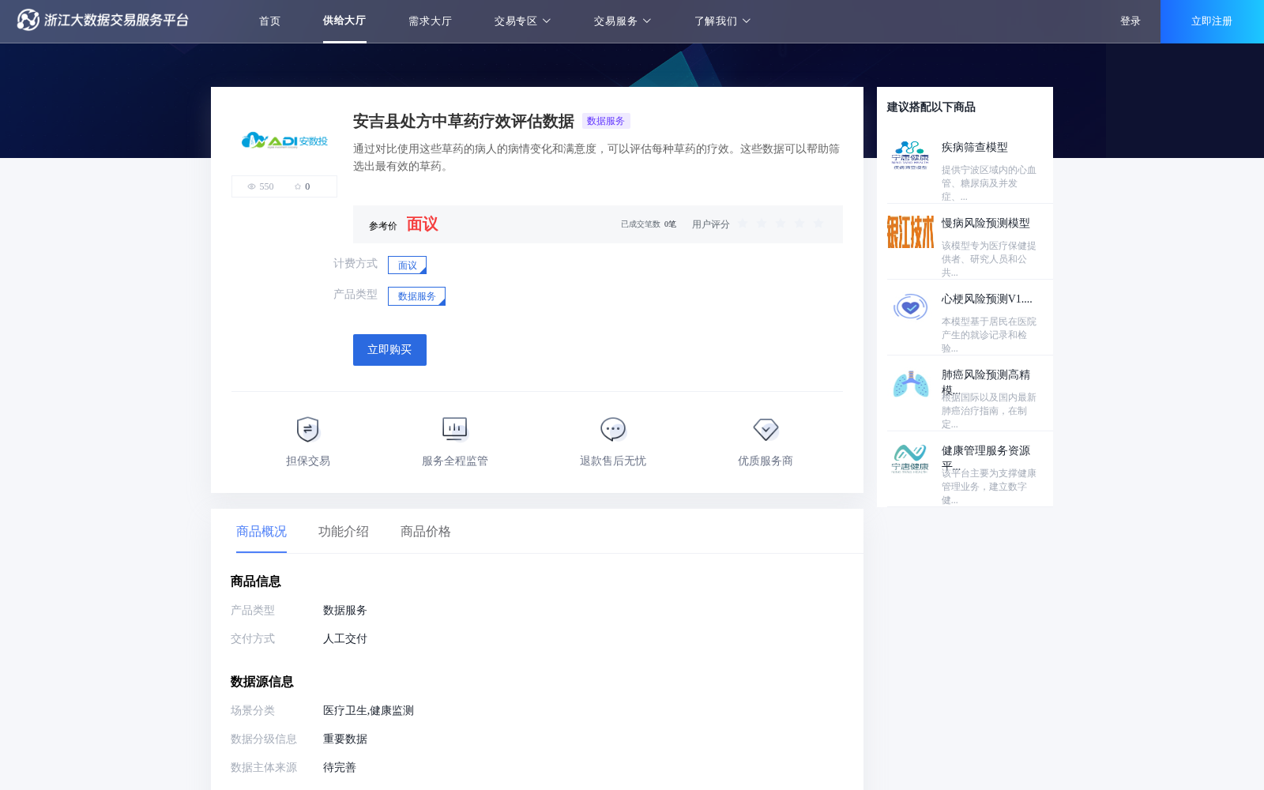Expand the 交易服务 dropdown menu
The height and width of the screenshot is (790, 1264).
622,21
